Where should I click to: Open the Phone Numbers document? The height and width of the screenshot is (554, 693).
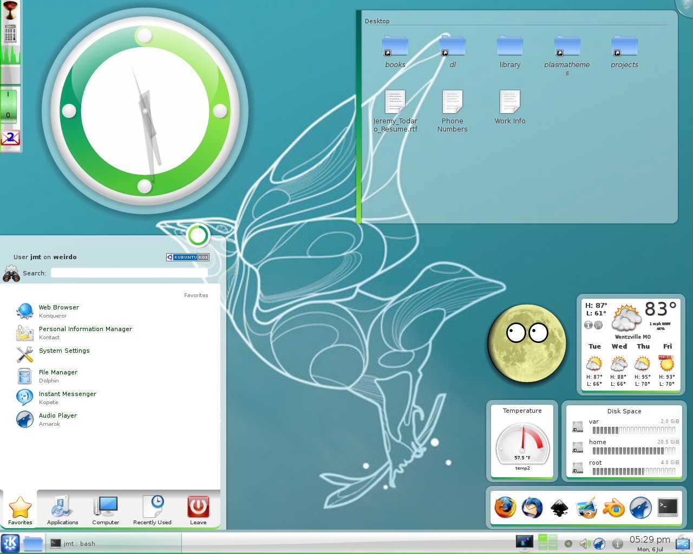[453, 111]
